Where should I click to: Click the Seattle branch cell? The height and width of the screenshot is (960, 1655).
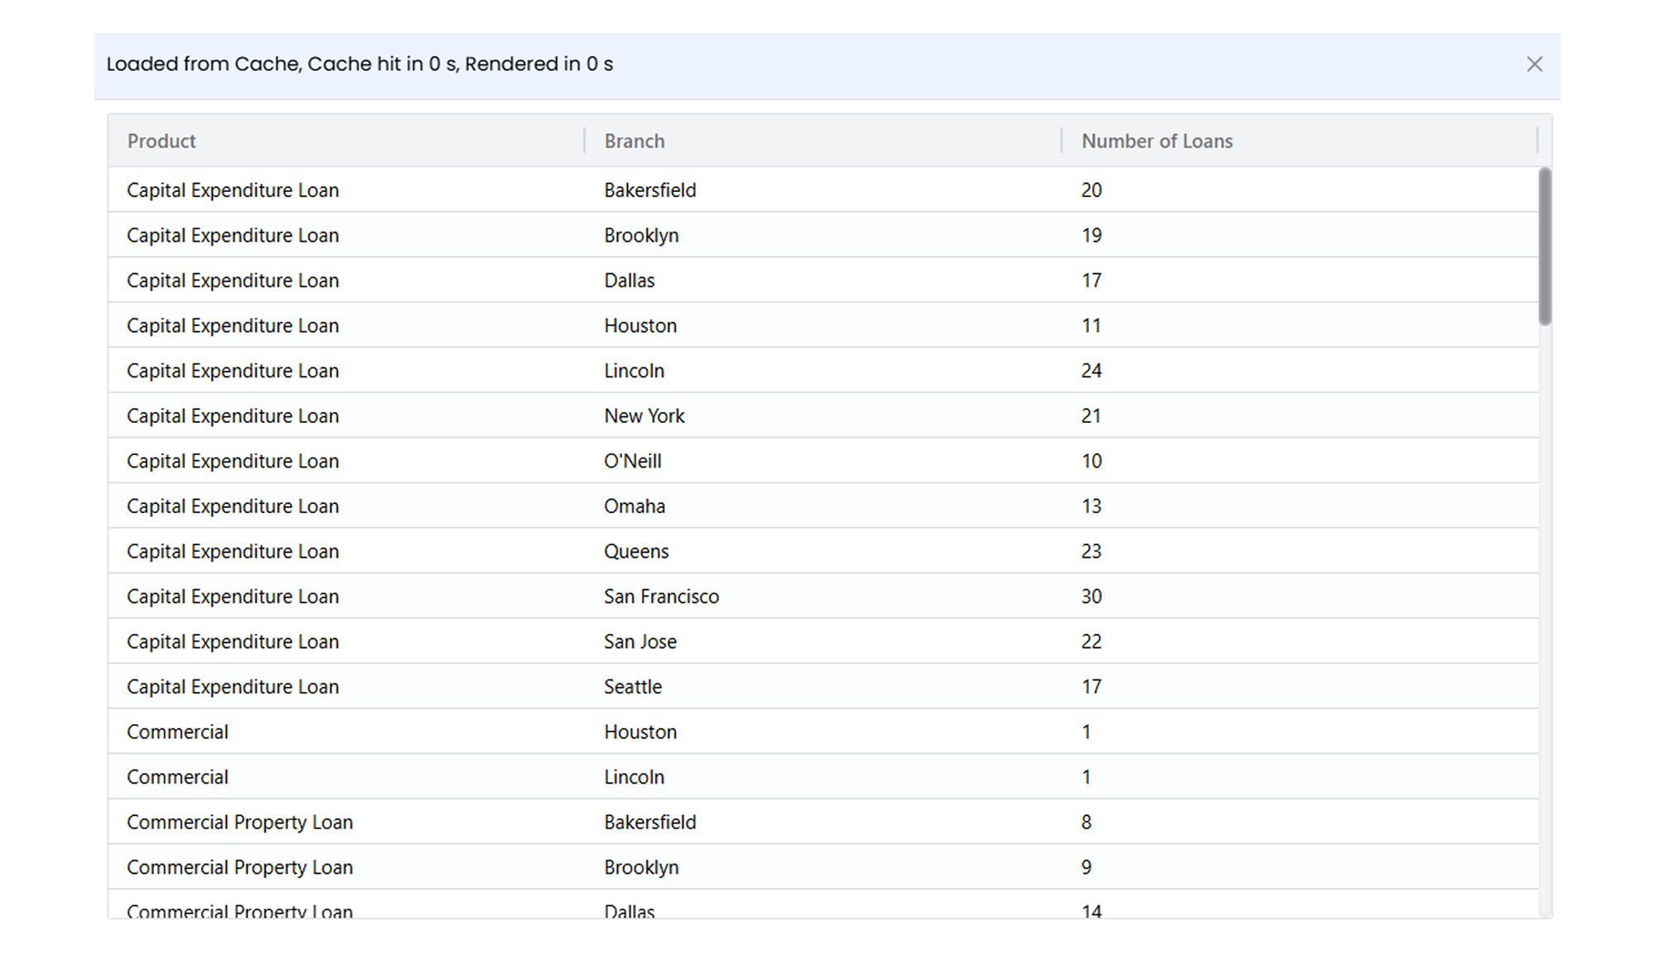pyautogui.click(x=632, y=687)
